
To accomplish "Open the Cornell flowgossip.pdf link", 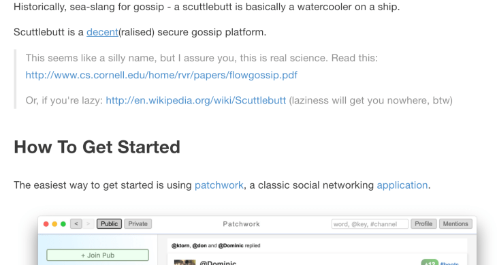I will point(161,75).
